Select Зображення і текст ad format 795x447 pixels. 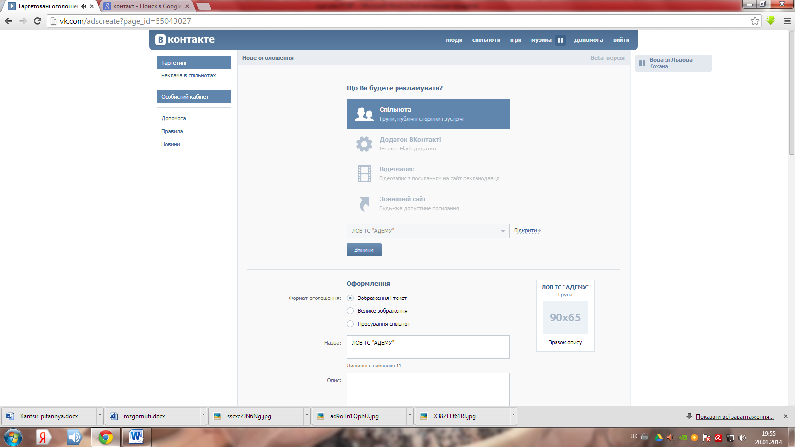(x=350, y=298)
